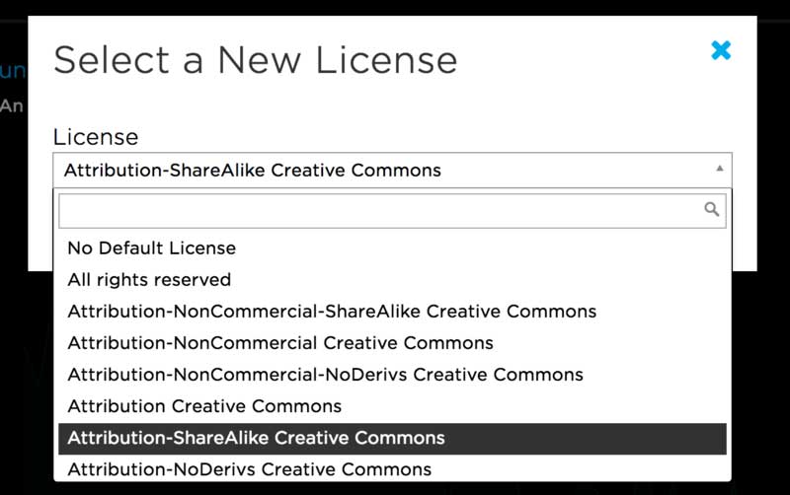Choose the No Default License option

[152, 247]
